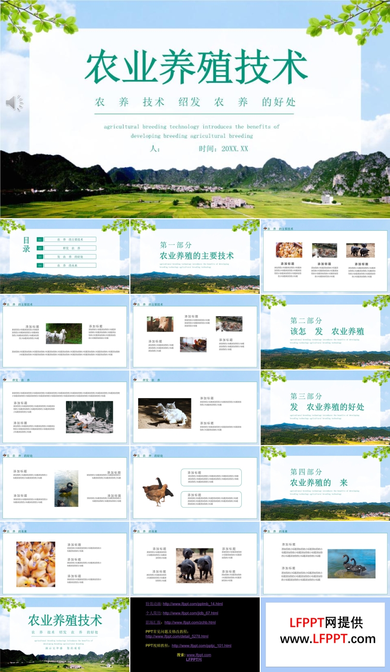390x672 pixels.
Task: Open the detail_5278.html tutorial link
Action: click(177, 636)
